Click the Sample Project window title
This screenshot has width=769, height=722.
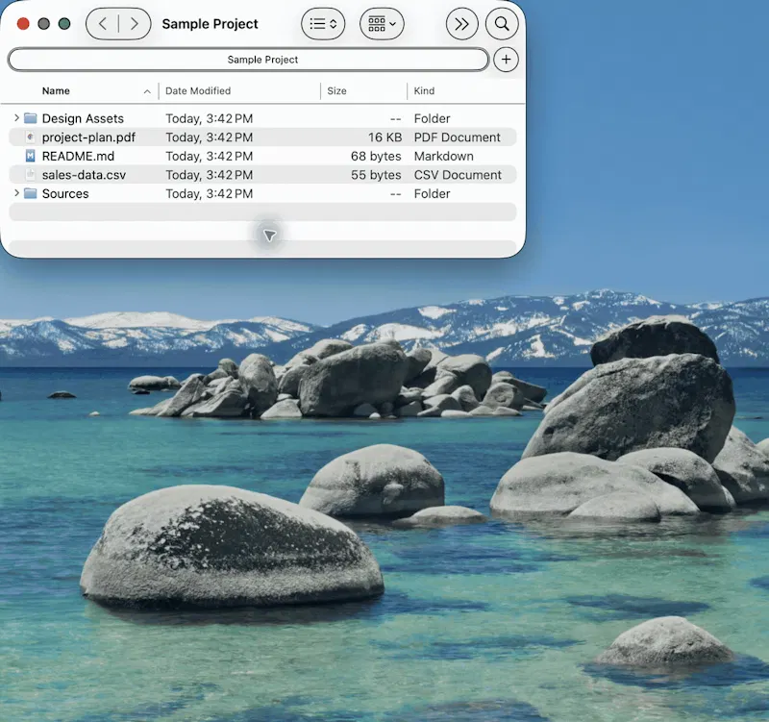[x=210, y=23]
